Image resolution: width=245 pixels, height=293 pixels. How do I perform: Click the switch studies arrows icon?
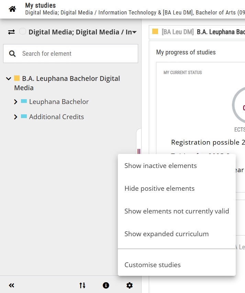[11, 32]
